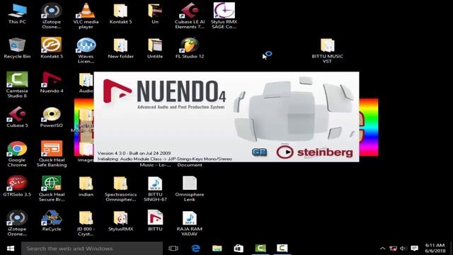The height and width of the screenshot is (255, 453).
Task: Open the Kontakt 5 folder icon
Action: tap(120, 13)
